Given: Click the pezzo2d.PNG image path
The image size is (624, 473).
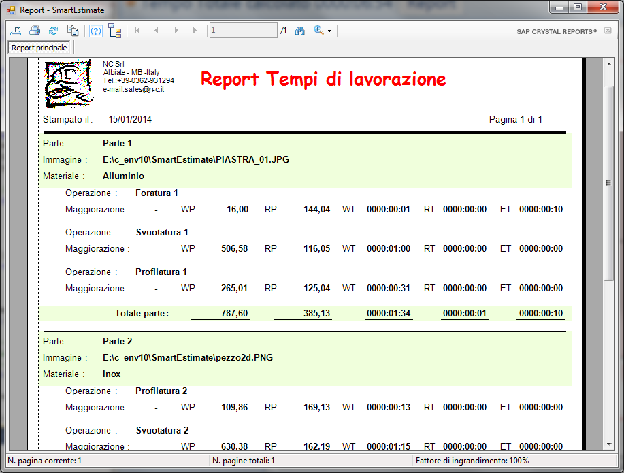Looking at the screenshot, I should 188,357.
